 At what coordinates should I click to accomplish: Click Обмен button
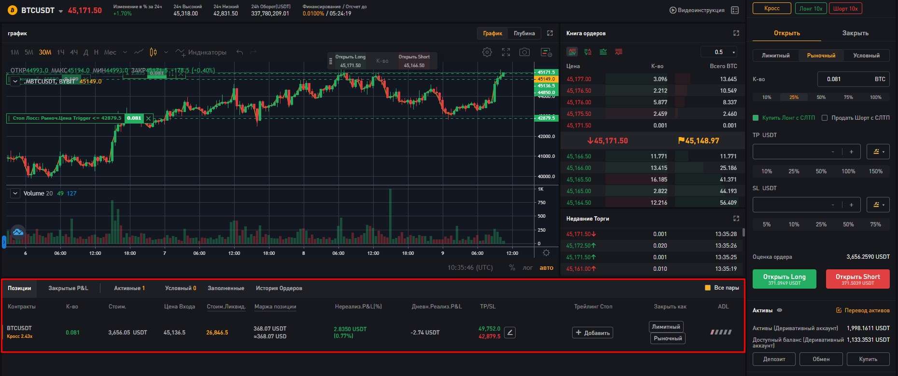click(x=821, y=359)
